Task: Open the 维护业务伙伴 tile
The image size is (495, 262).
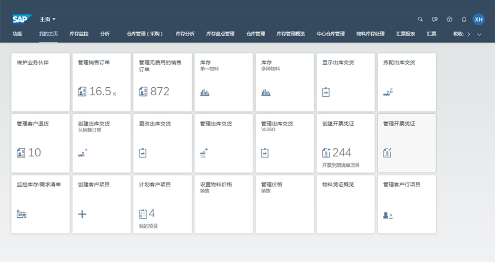Action: 40,82
